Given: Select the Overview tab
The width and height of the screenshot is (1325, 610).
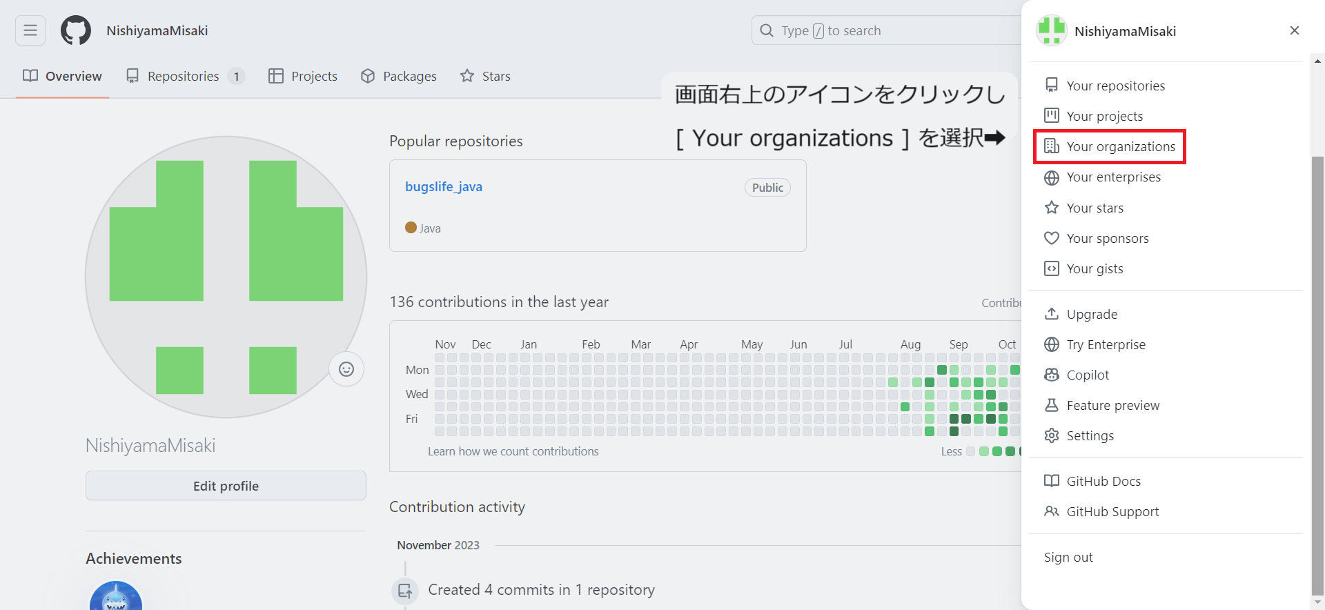Looking at the screenshot, I should pyautogui.click(x=62, y=76).
